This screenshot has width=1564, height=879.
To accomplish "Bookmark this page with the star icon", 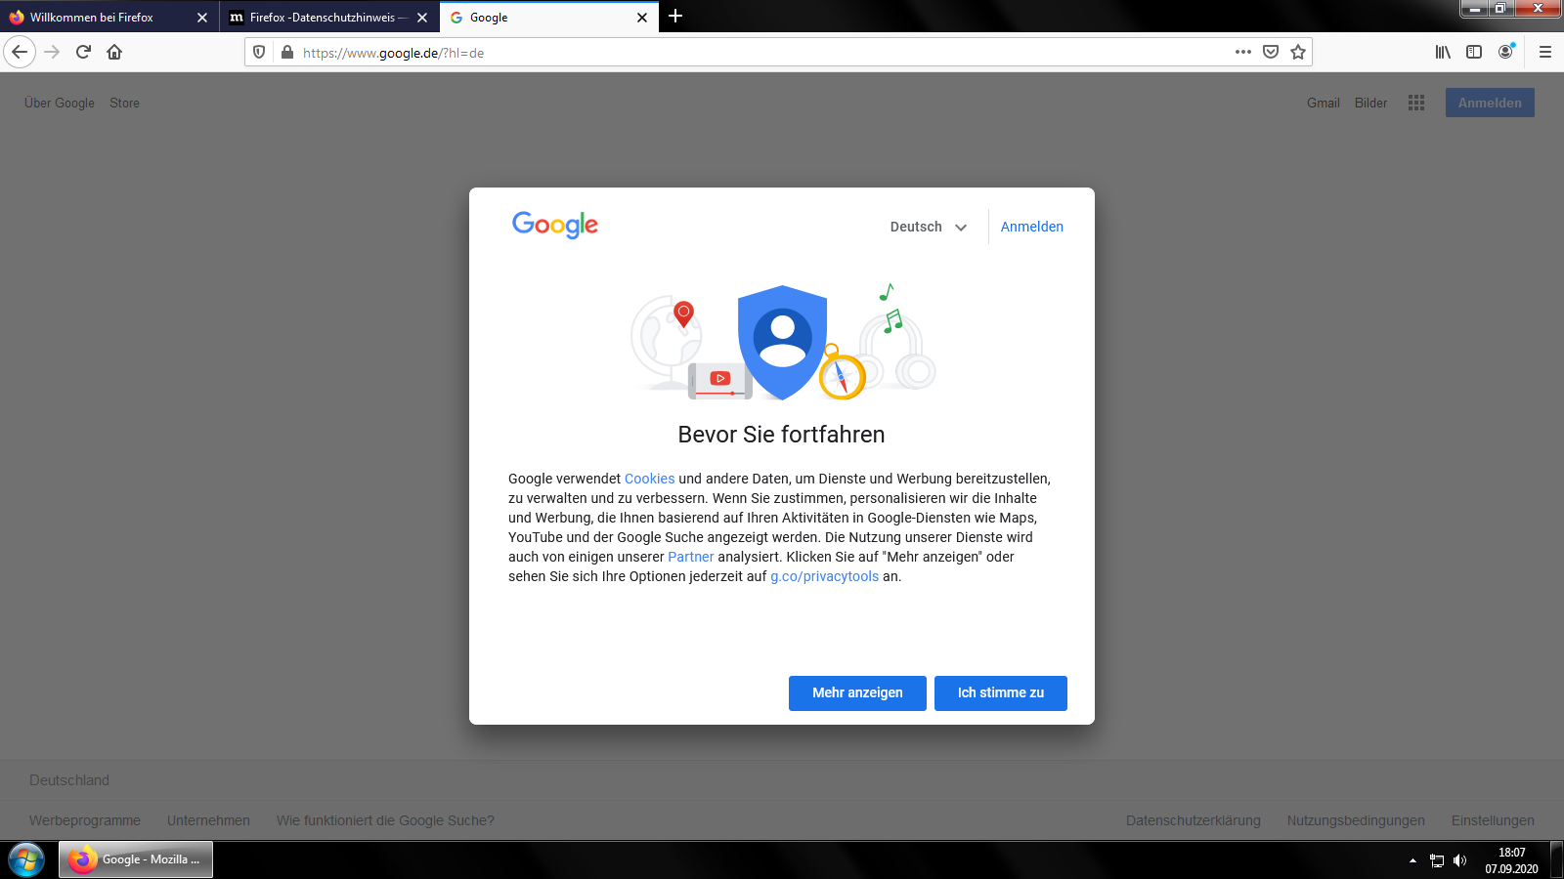I will coord(1298,52).
